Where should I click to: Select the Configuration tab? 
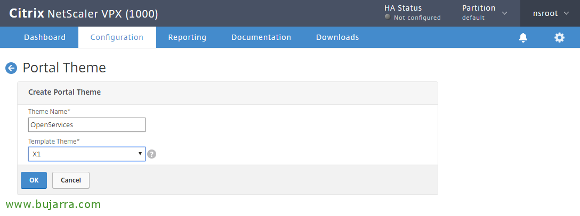click(x=117, y=37)
